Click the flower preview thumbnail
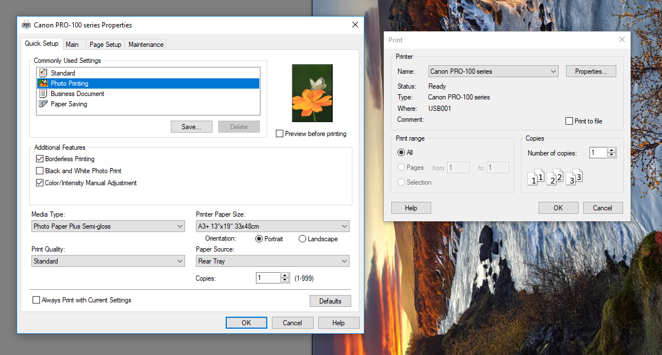This screenshot has height=355, width=662. click(x=312, y=93)
